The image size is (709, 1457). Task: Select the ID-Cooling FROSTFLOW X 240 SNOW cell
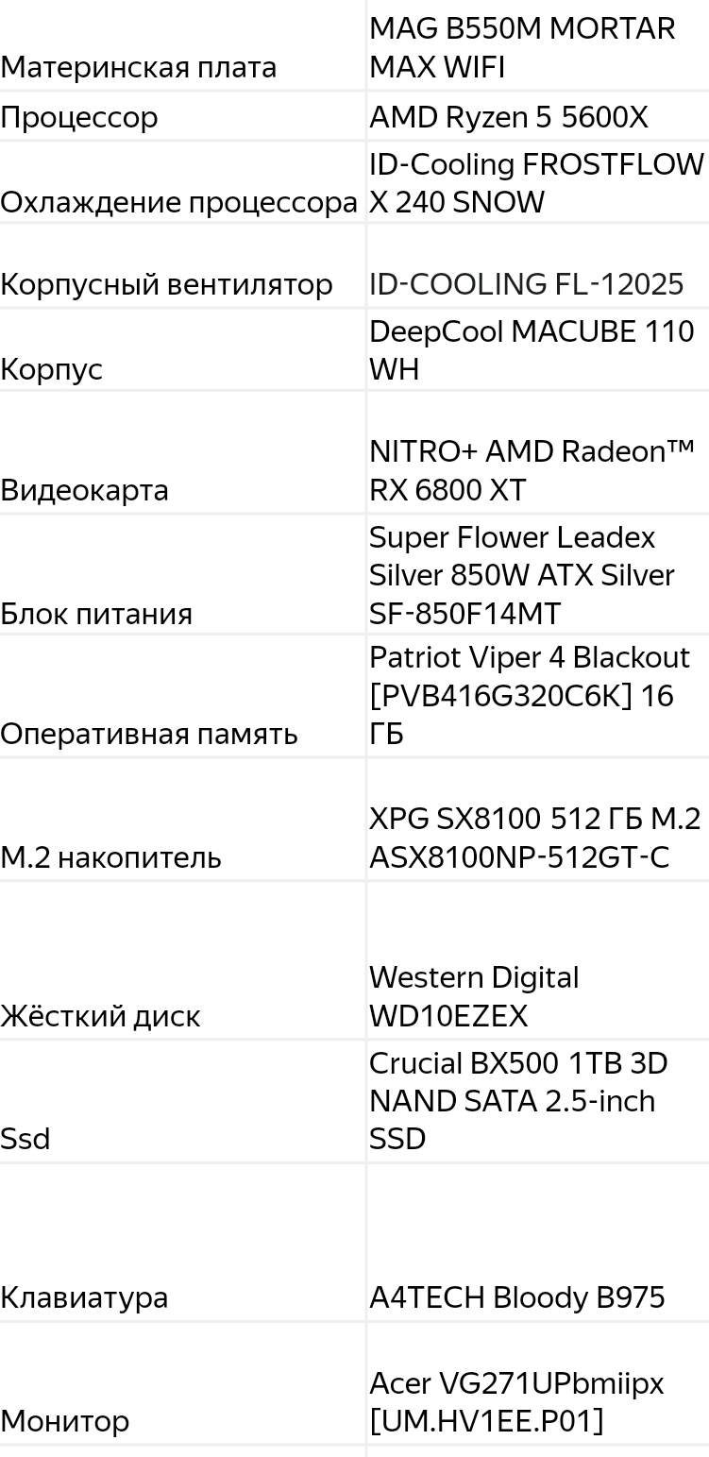coord(536,183)
